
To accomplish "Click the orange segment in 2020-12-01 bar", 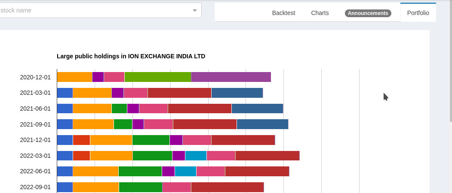I will pyautogui.click(x=75, y=77).
